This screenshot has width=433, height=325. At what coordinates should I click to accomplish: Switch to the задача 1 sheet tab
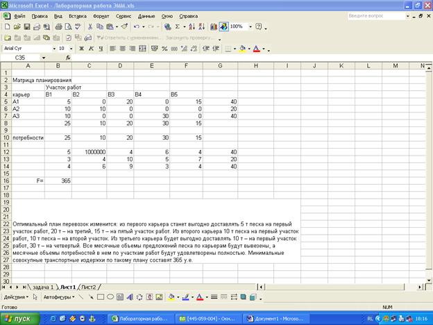[x=43, y=287]
